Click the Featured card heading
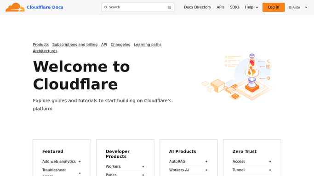314x176 pixels. (x=53, y=151)
